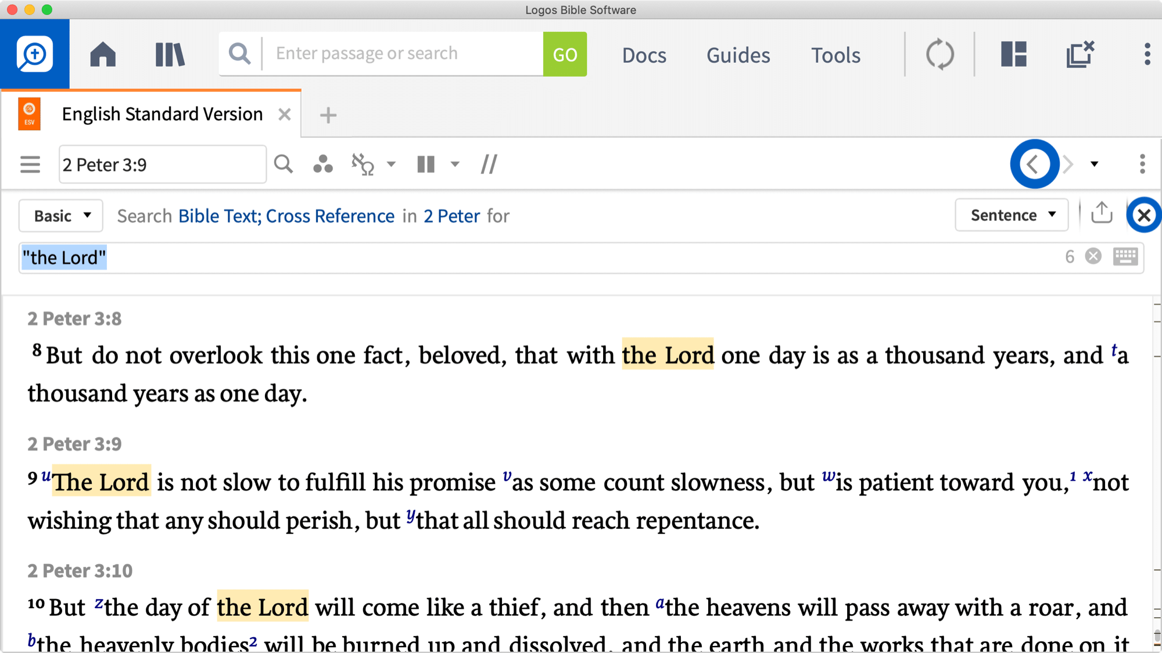Click the 2 Peter 3:10 heading

coord(80,571)
